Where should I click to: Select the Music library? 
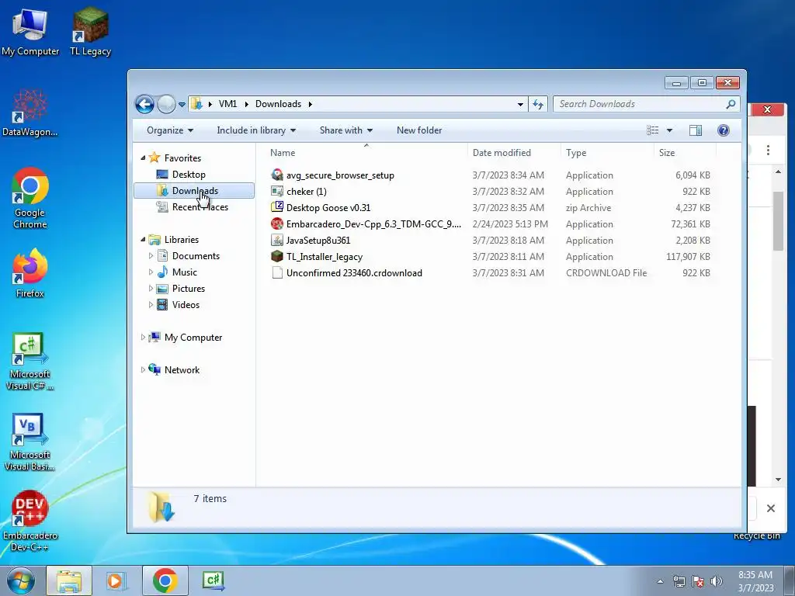(184, 272)
